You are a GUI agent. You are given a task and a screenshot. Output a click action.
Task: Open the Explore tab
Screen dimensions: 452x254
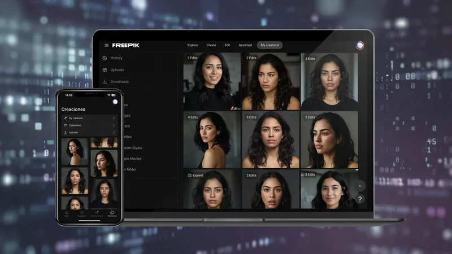click(x=193, y=45)
